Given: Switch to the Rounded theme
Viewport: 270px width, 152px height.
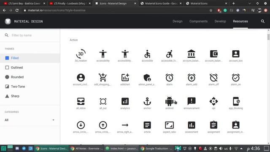Looking at the screenshot, I should tap(30, 77).
